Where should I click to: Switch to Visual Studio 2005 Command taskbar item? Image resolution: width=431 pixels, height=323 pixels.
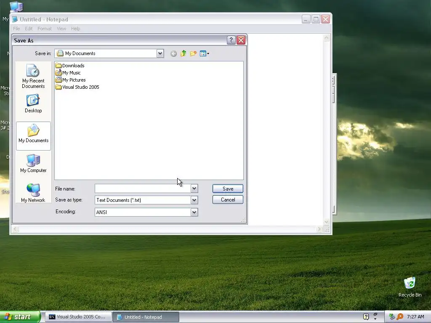click(x=78, y=317)
